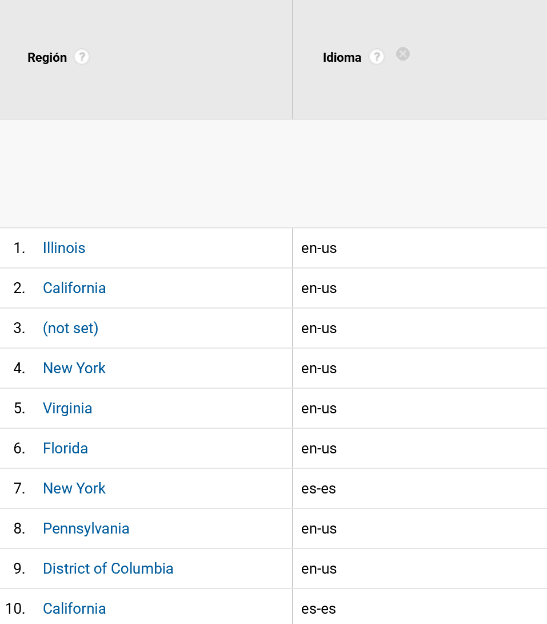Remove the Idioma secondary dimension
Image resolution: width=547 pixels, height=624 pixels.
click(x=403, y=54)
